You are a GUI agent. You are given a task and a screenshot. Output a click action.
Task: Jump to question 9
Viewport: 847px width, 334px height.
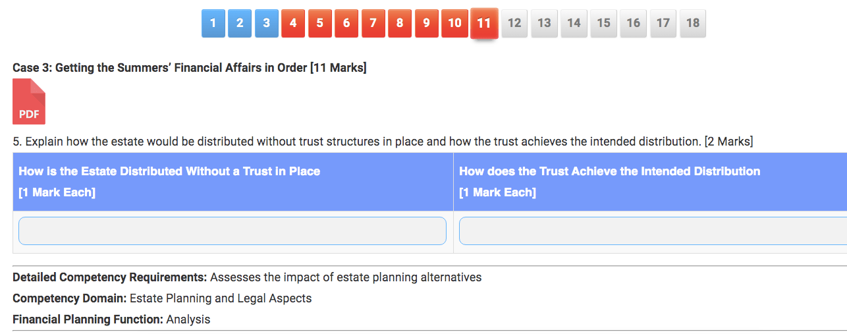pyautogui.click(x=426, y=23)
